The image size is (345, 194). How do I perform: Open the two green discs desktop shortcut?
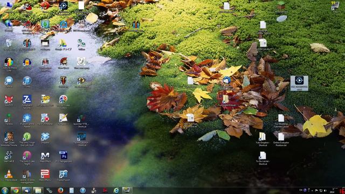[x=81, y=44]
